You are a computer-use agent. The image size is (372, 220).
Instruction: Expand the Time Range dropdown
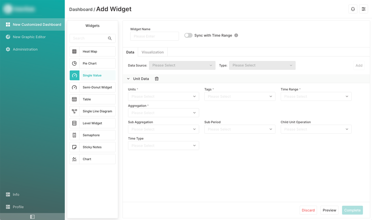(x=316, y=96)
